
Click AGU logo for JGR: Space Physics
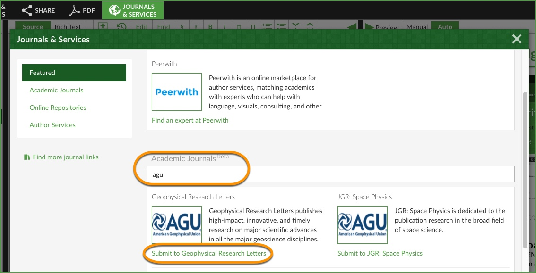(x=363, y=225)
